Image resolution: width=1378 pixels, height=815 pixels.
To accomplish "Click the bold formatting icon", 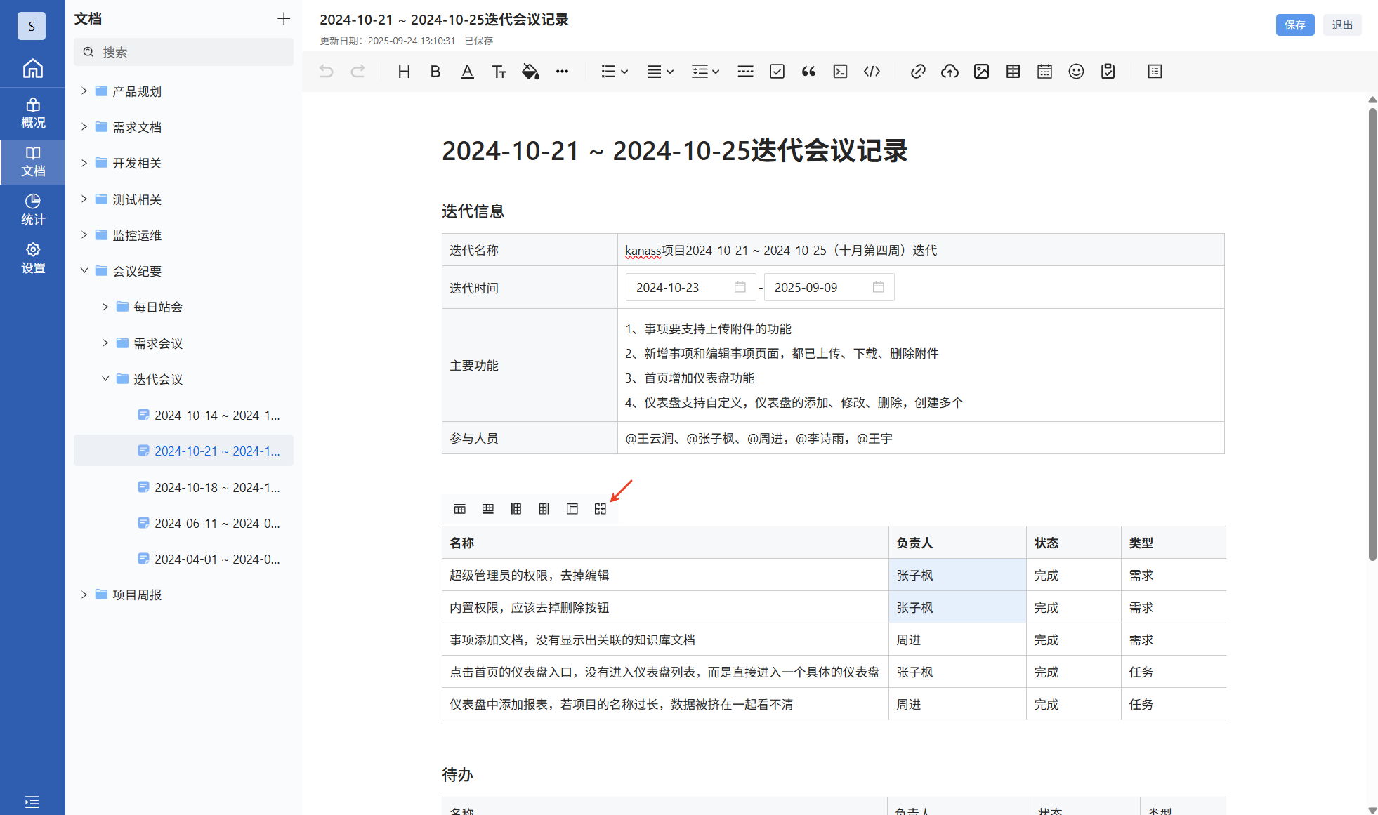I will click(x=435, y=72).
